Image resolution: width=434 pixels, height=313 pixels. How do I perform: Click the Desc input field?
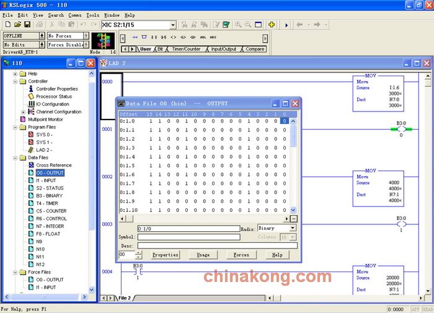click(217, 245)
